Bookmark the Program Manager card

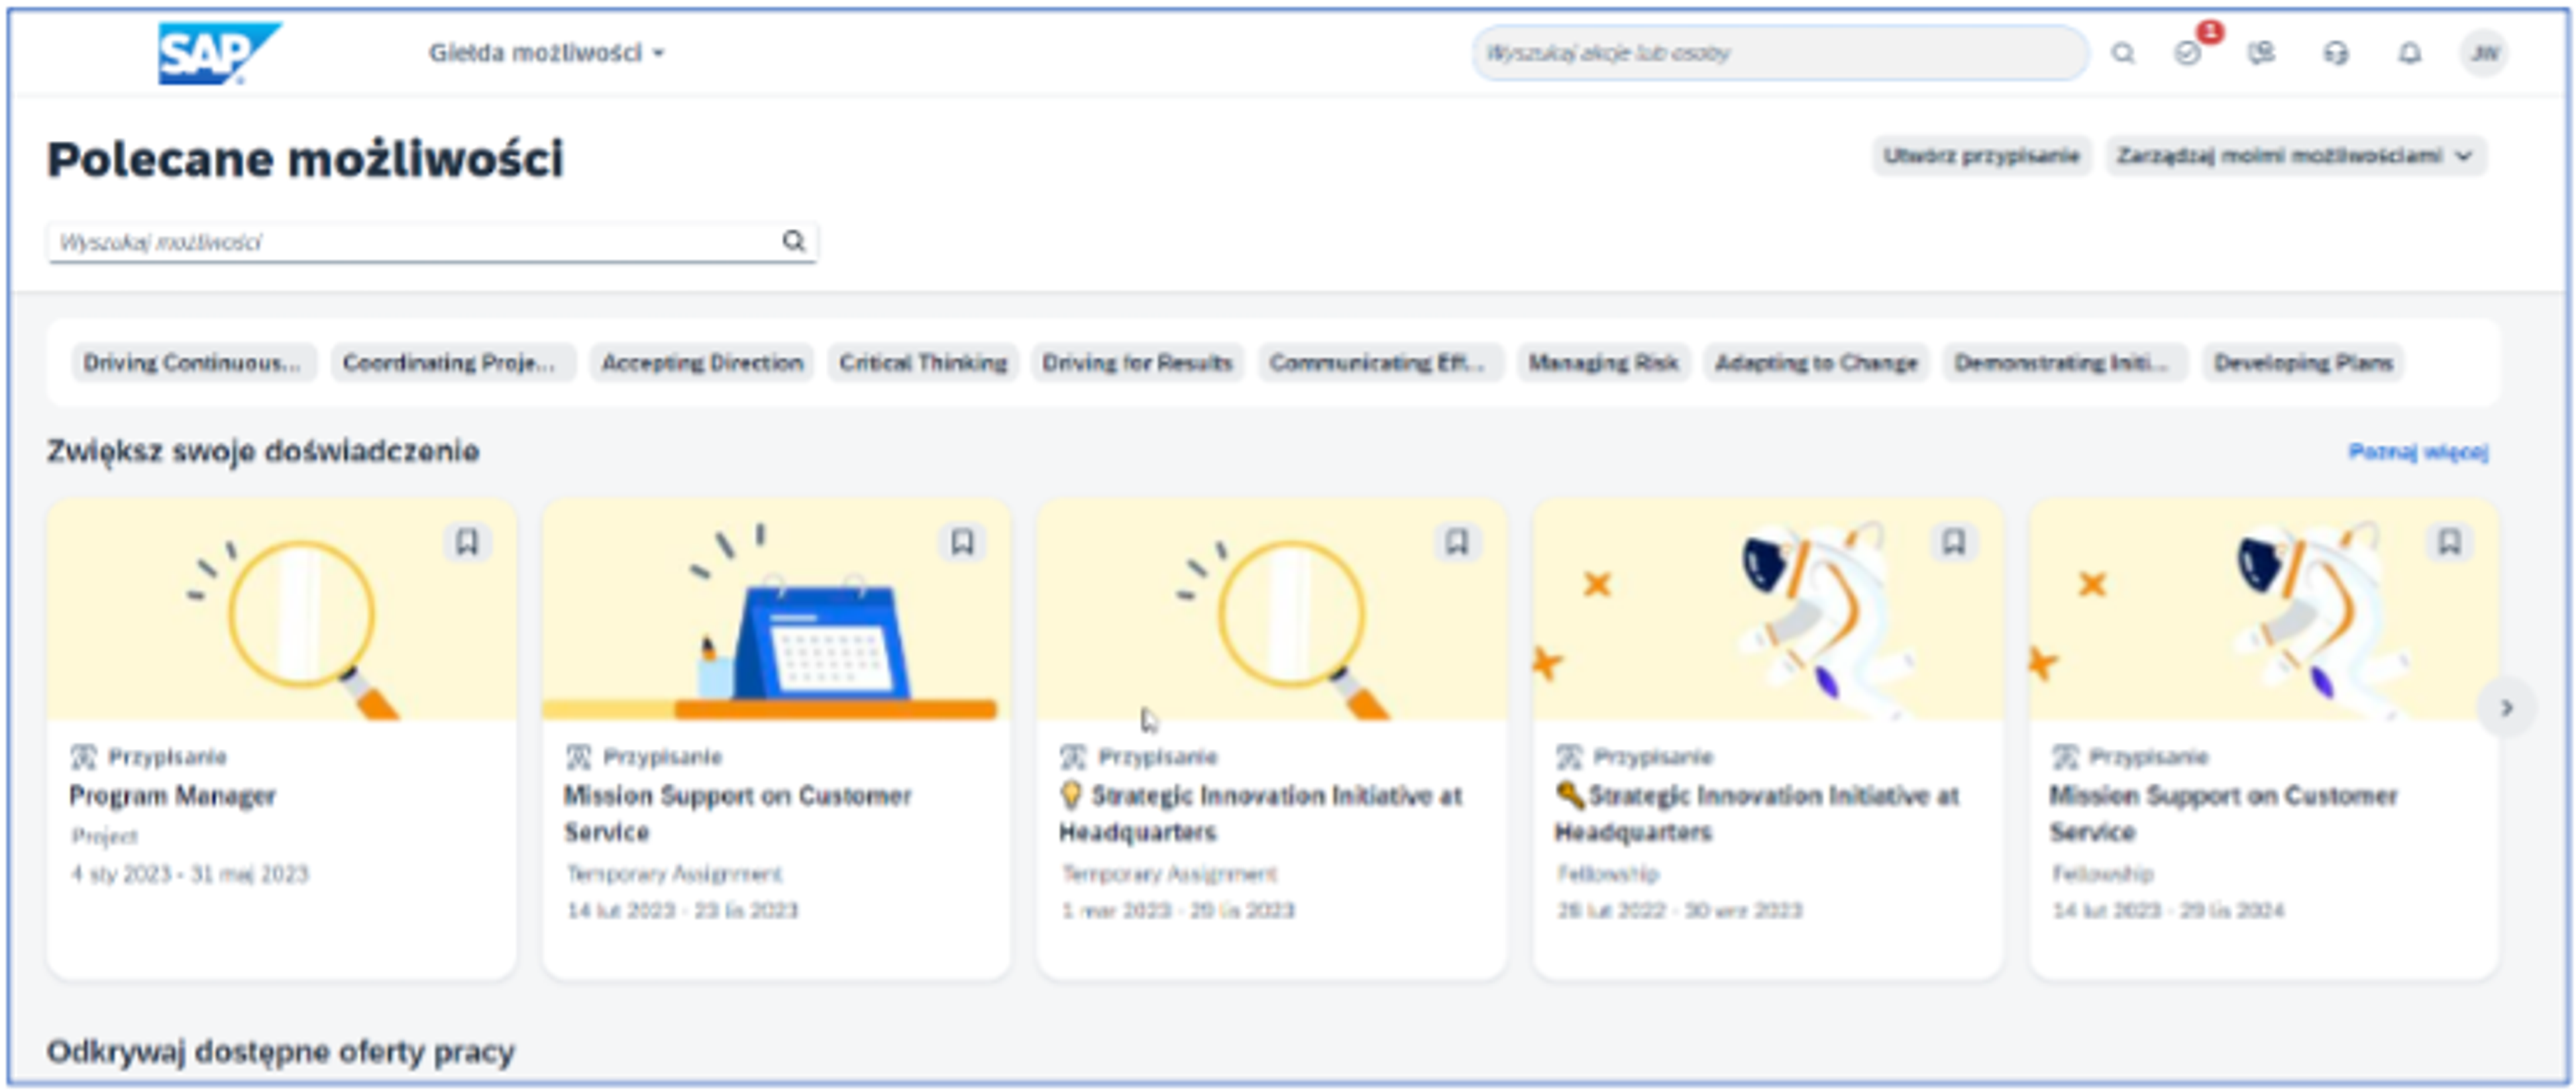coord(467,542)
